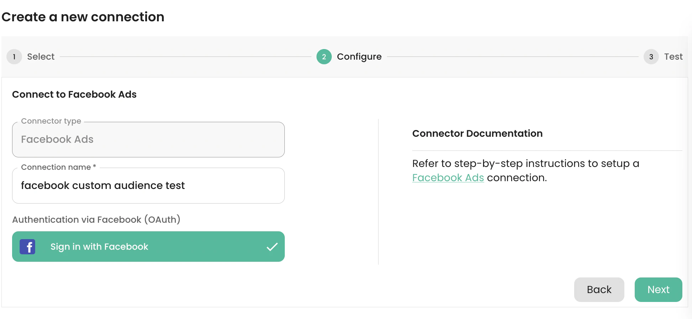Click step 3 circle in wizard
Image resolution: width=692 pixels, height=319 pixels.
pos(651,56)
